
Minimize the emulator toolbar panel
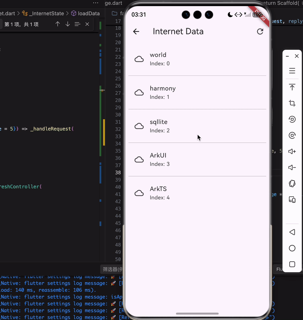coord(287,56)
